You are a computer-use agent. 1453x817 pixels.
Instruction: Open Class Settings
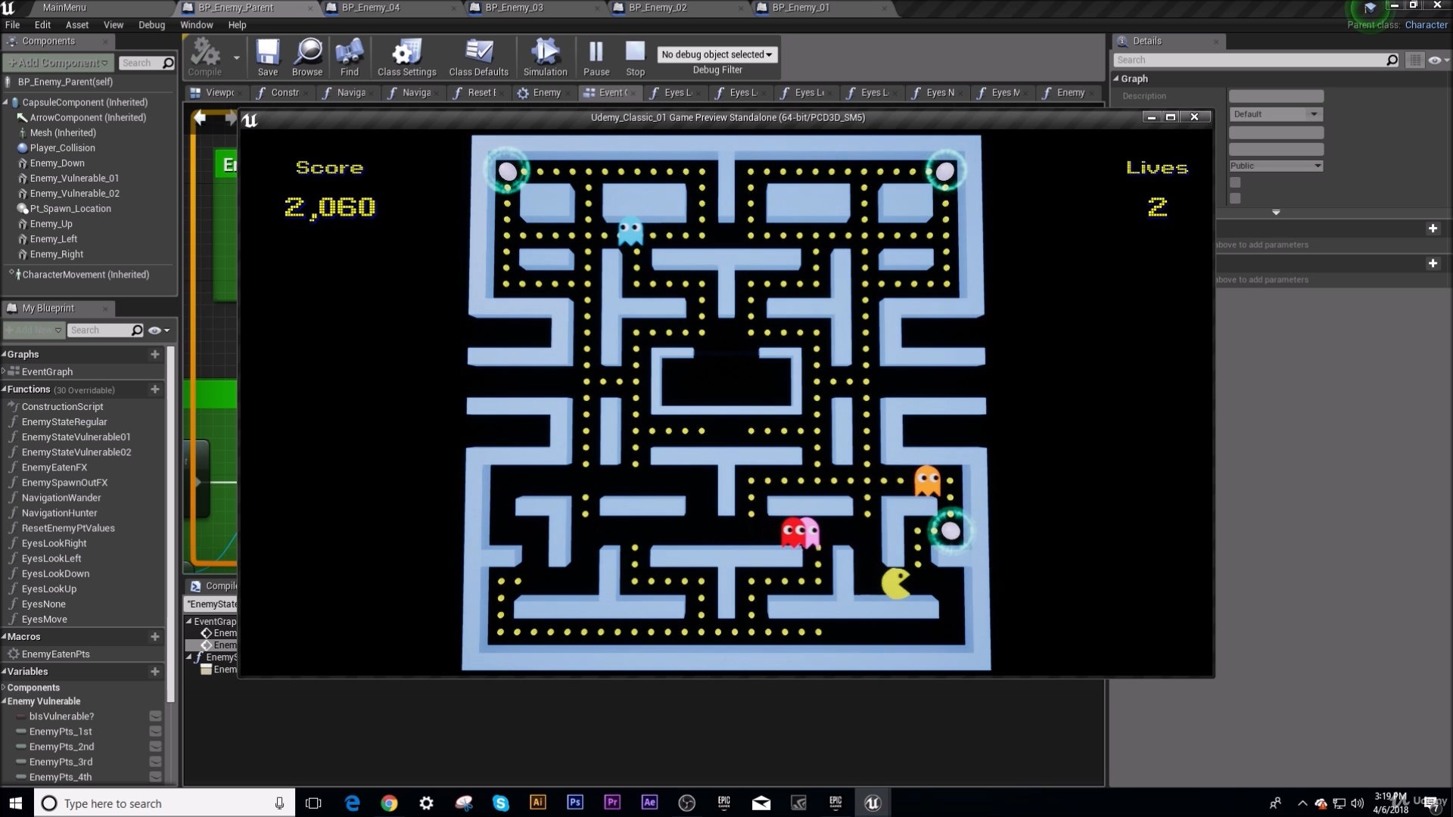406,57
